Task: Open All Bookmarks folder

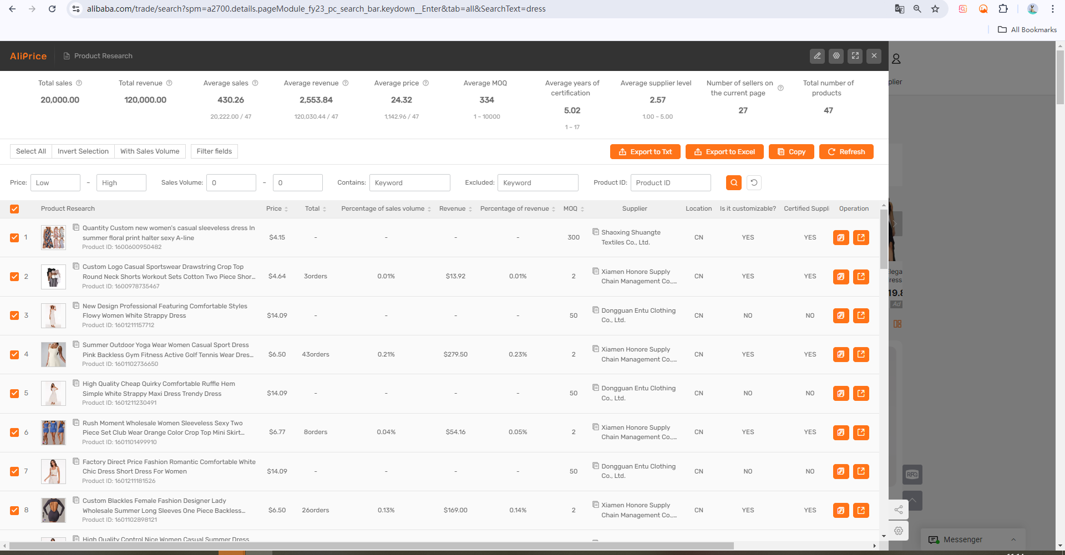Action: 1027,30
